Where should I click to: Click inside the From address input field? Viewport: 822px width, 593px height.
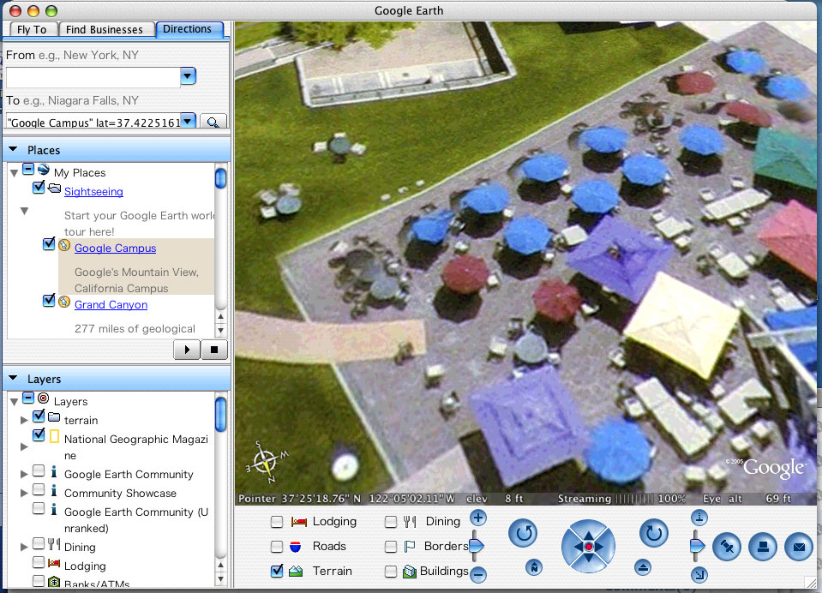(94, 76)
